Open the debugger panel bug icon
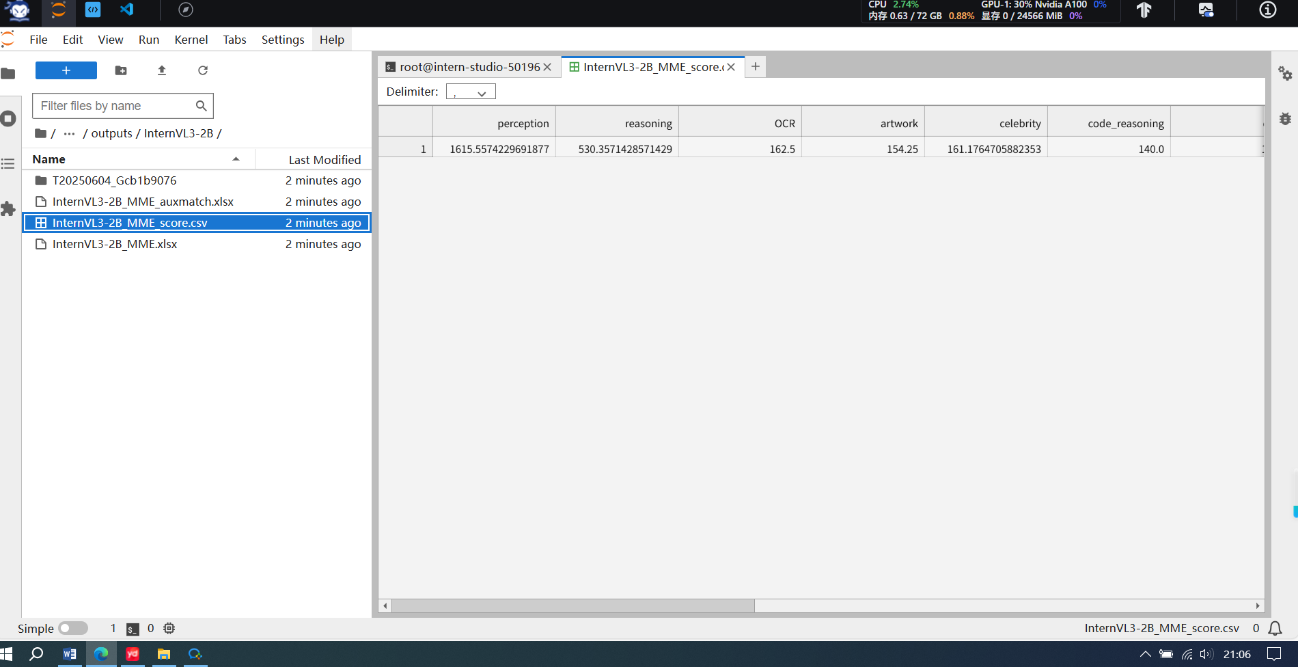Image resolution: width=1298 pixels, height=667 pixels. (1286, 118)
